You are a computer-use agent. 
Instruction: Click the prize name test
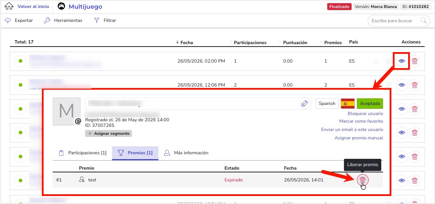92,180
